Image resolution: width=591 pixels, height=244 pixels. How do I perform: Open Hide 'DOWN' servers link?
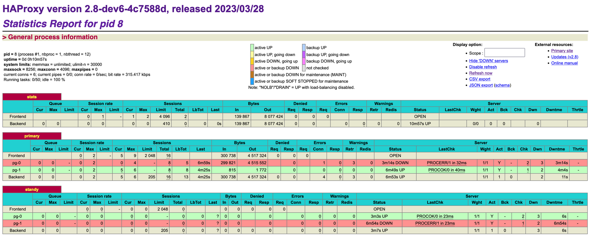[x=488, y=61]
